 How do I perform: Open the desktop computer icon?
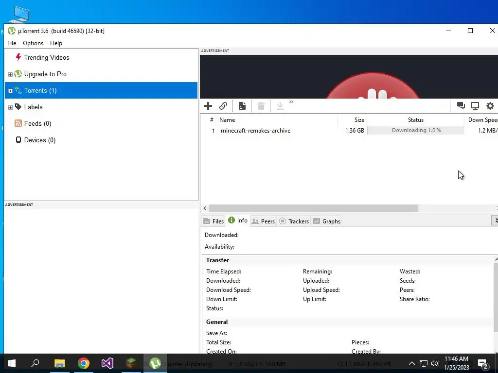click(19, 14)
